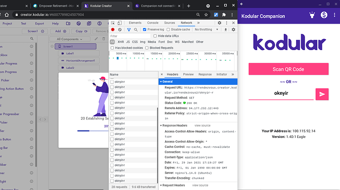
Task: Collapse the Screen1 tree node
Action: (52, 46)
